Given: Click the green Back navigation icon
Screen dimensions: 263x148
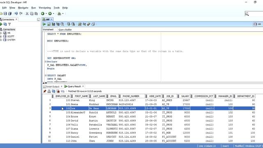Looking at the screenshot, I should 43,14.
